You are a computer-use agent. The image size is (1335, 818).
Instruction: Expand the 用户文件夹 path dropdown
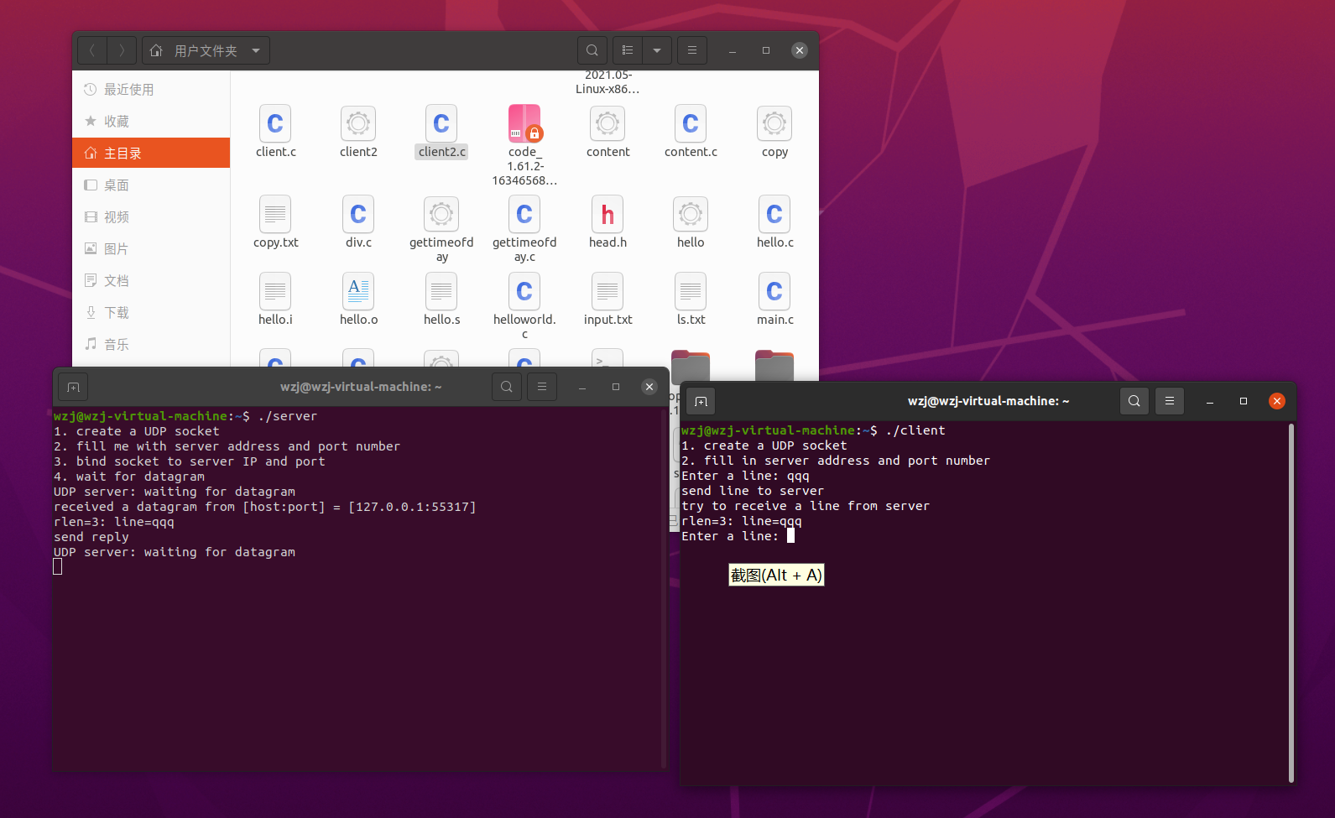[256, 50]
